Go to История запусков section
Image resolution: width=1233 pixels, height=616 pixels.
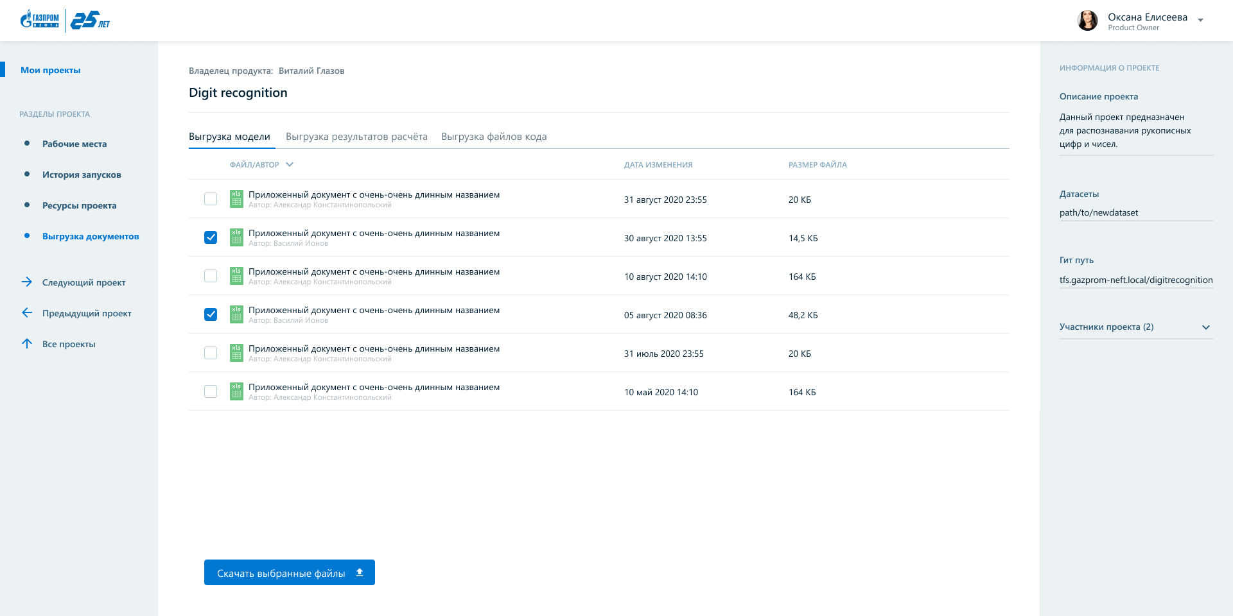pyautogui.click(x=82, y=175)
